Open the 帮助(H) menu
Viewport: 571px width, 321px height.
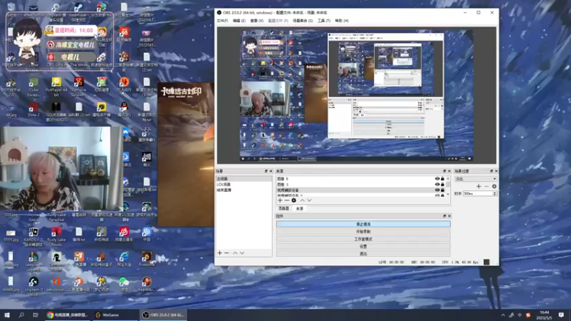click(x=342, y=21)
